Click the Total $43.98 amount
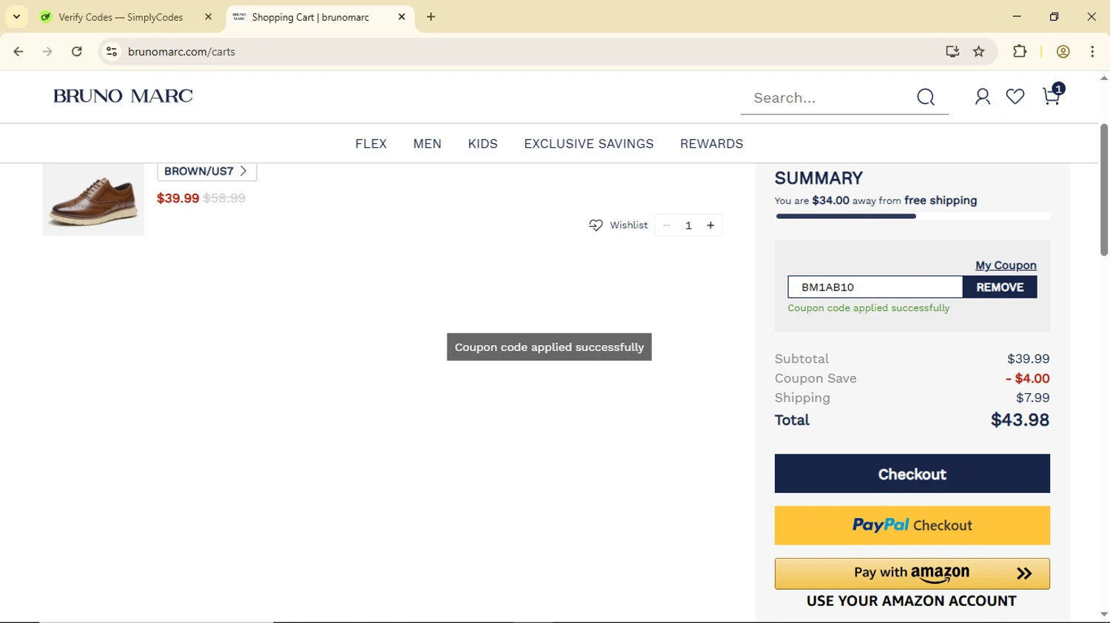Screen dimensions: 1110x623 [1020, 420]
